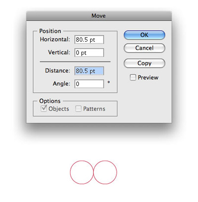
Task: Click the Horizontal label text
Action: point(55,39)
